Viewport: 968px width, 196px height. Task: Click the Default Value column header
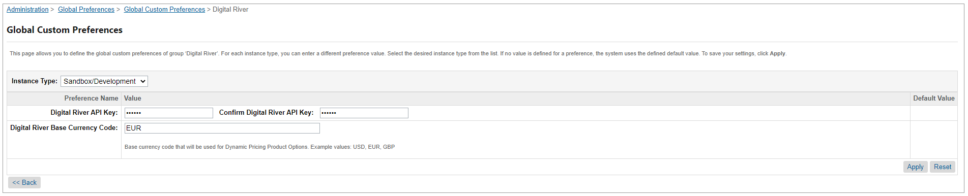(x=934, y=99)
